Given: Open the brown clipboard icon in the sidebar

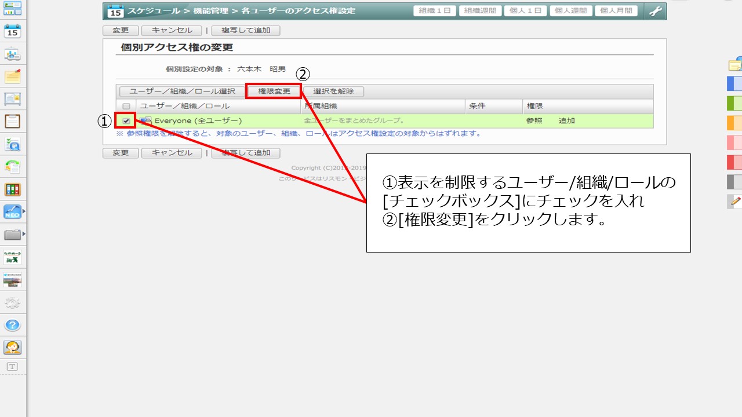Looking at the screenshot, I should 12,122.
